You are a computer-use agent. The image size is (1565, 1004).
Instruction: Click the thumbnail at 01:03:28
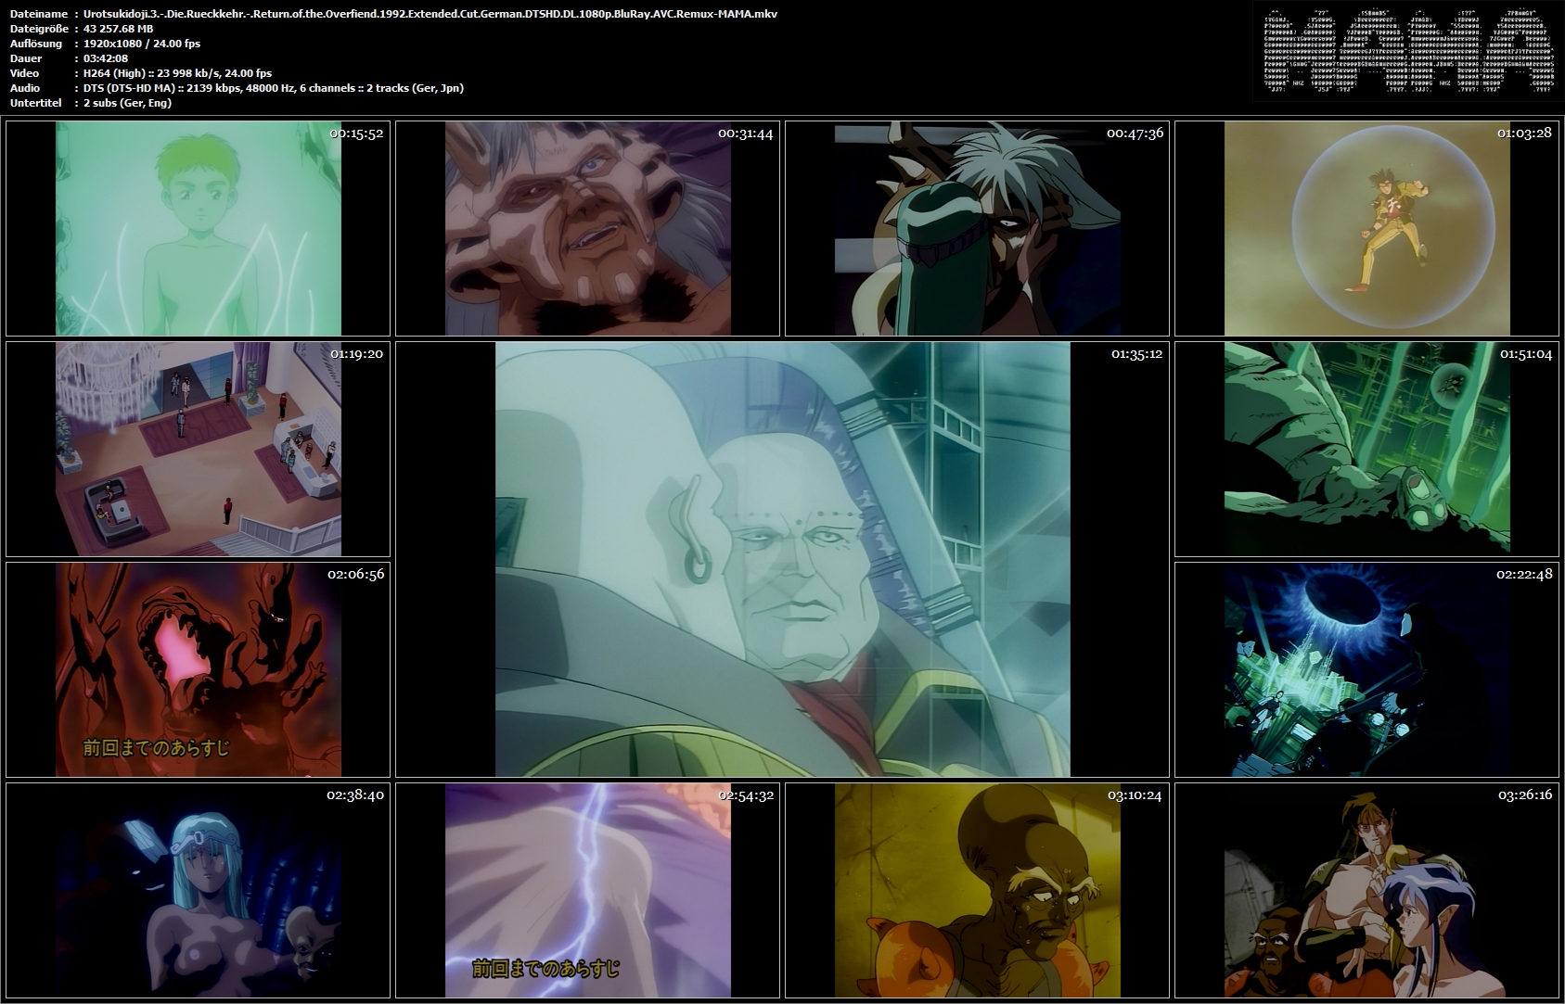1366,228
